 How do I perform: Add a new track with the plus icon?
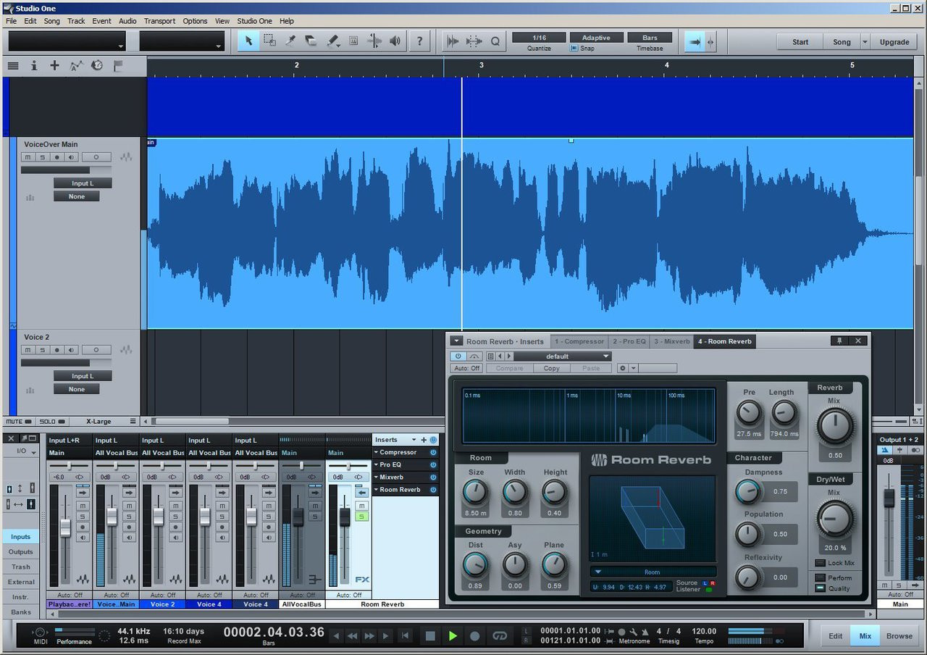[54, 65]
